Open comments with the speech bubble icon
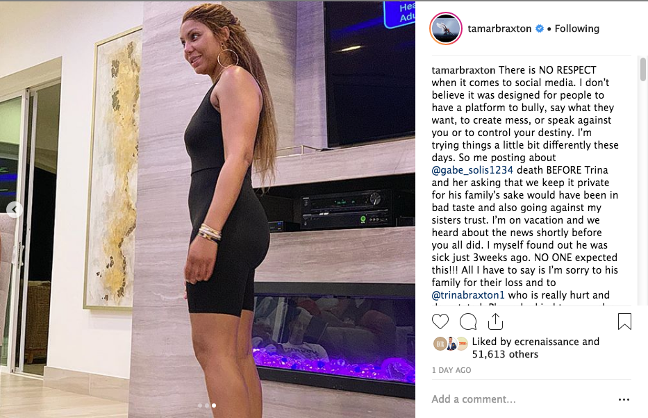The height and width of the screenshot is (418, 648). click(468, 321)
